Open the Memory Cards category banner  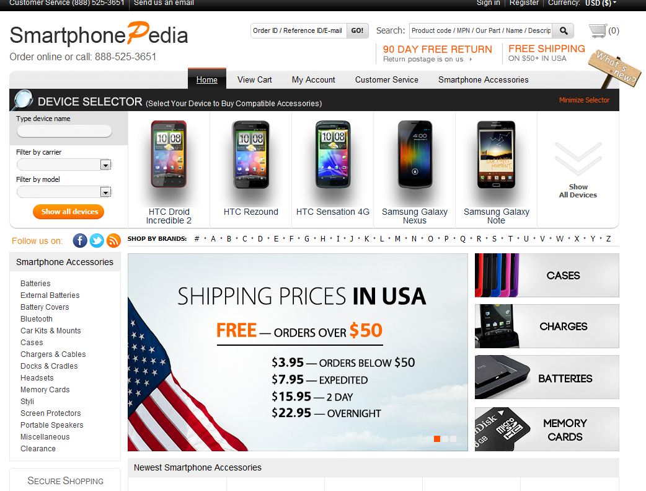(547, 429)
